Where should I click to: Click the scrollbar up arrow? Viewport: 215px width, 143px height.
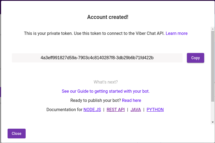click(213, 29)
